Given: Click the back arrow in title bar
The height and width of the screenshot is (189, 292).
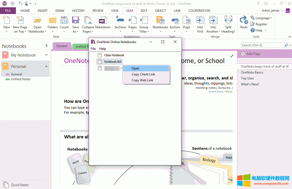Looking at the screenshot, I should pyautogui.click(x=13, y=3).
